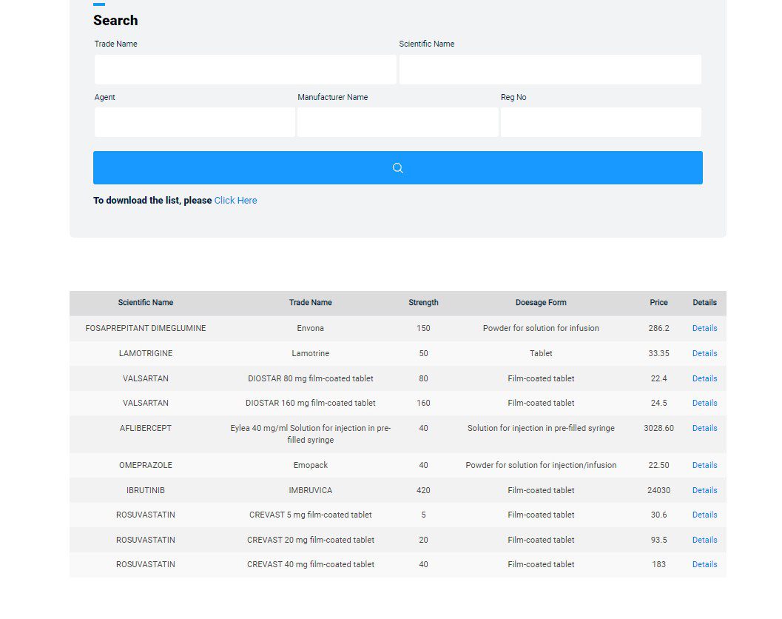View Details for CREVAST 5 mg tablet

[x=705, y=515]
